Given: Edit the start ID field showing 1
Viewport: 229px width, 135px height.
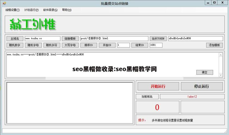Looking at the screenshot, I should click(x=123, y=45).
